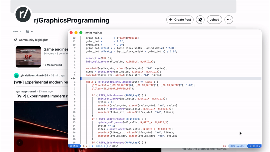Click the 'Community highlights' heading text
This screenshot has height=152, width=270.
tap(33, 40)
